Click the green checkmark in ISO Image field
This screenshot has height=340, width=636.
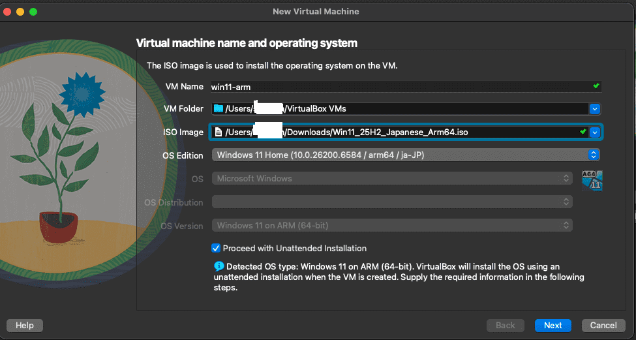583,132
